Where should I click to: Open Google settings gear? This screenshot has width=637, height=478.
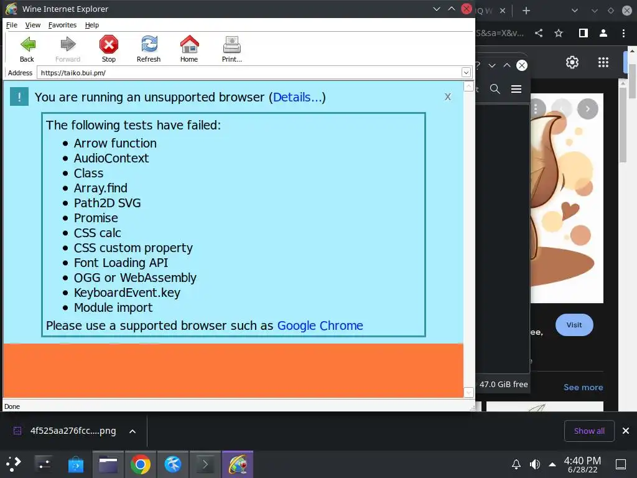coord(572,62)
